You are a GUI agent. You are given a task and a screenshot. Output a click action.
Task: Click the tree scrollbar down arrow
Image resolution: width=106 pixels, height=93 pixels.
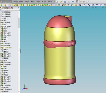click(19, 92)
